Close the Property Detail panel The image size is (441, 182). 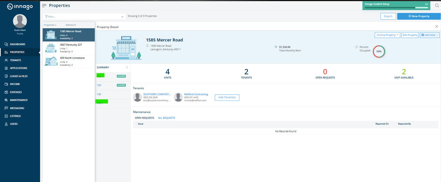pyautogui.click(x=437, y=26)
